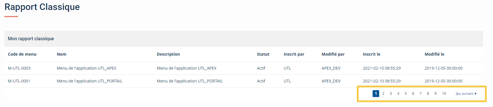Select pagination page 6
The height and width of the screenshot is (107, 493).
[x=413, y=94]
